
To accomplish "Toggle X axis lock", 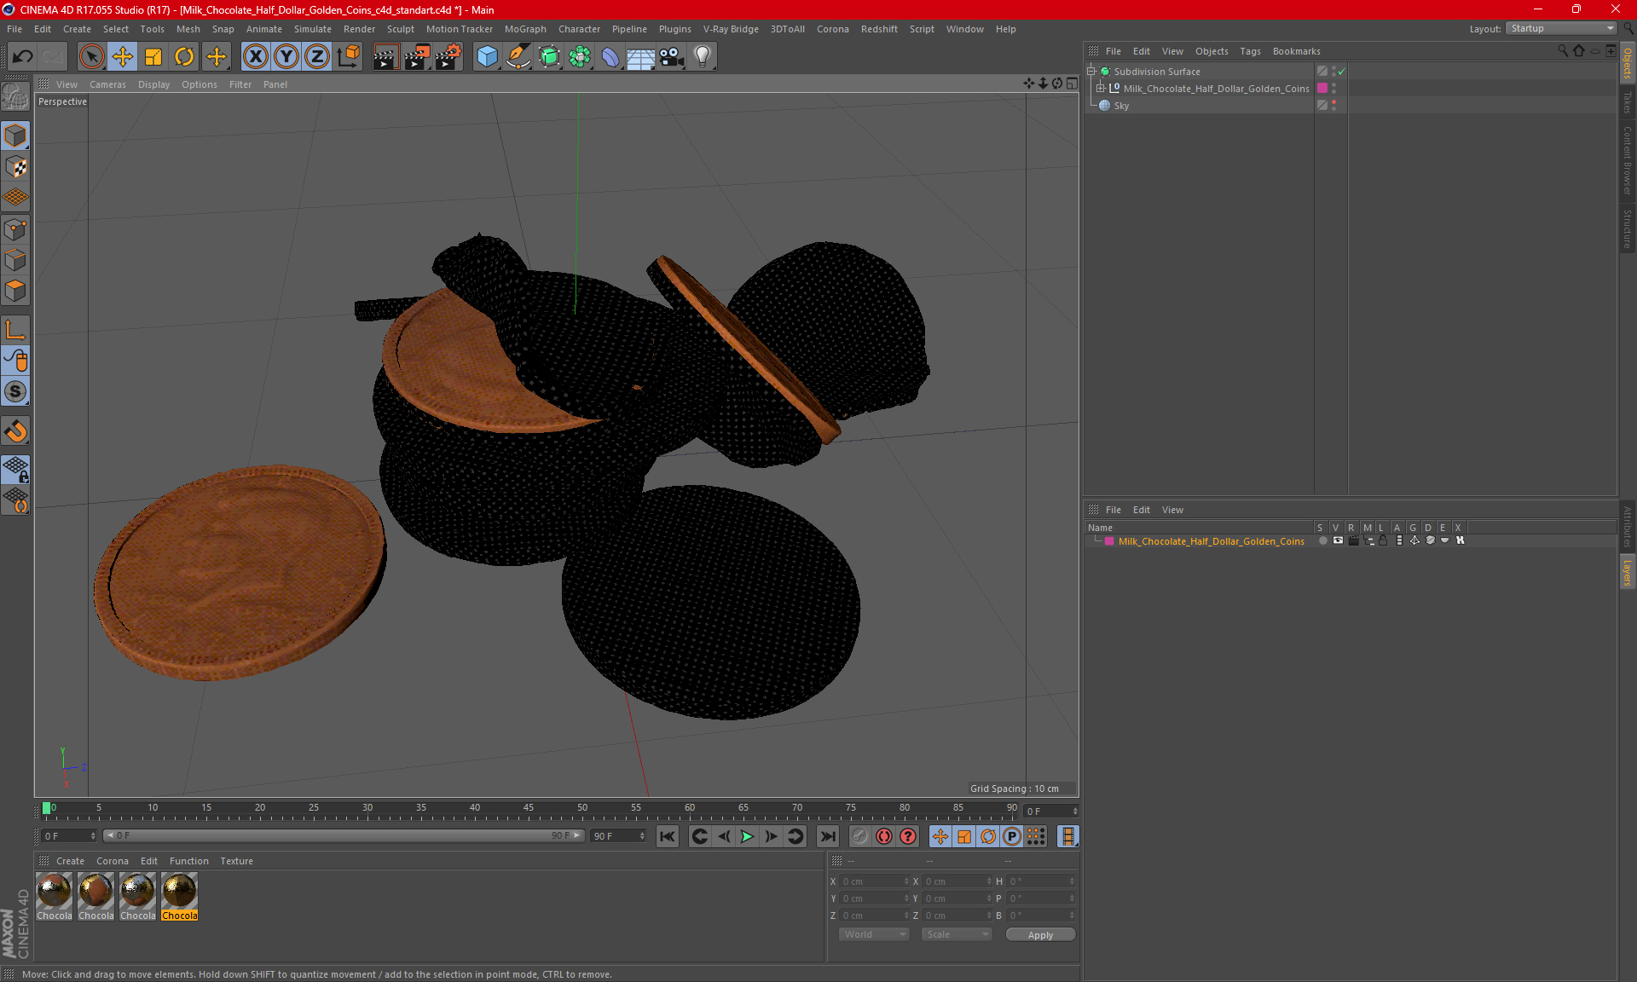I will [x=255, y=56].
